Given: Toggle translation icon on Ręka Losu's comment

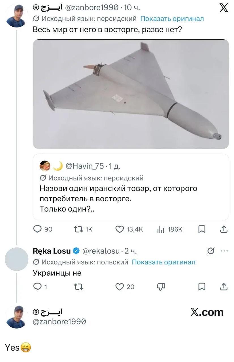Looking at the screenshot, I should coord(210,251).
